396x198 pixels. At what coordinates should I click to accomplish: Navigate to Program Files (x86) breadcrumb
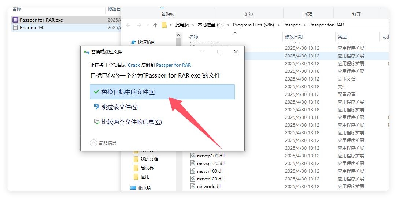[253, 25]
